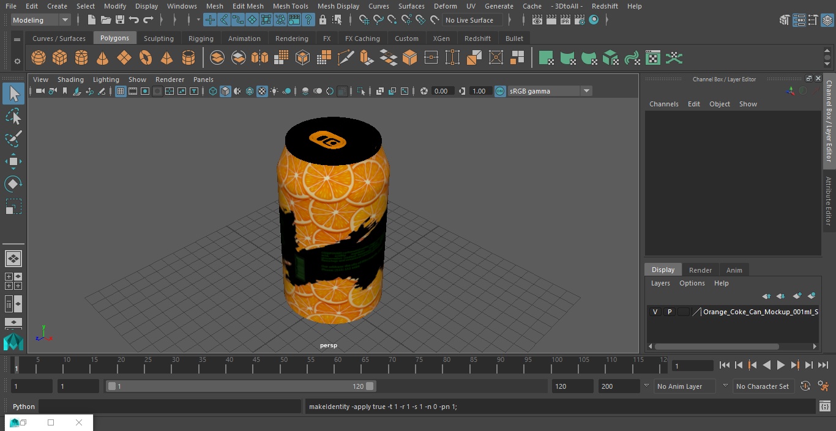Toggle smooth shade all in viewport toolbar
The image size is (836, 431).
(225, 91)
